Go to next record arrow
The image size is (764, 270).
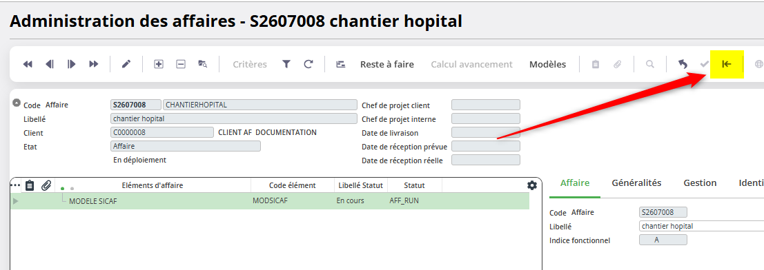pyautogui.click(x=72, y=64)
